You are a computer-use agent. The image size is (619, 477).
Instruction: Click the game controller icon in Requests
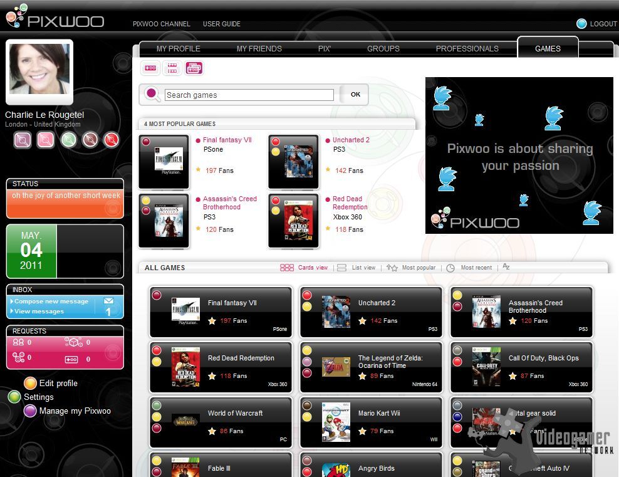coord(71,359)
